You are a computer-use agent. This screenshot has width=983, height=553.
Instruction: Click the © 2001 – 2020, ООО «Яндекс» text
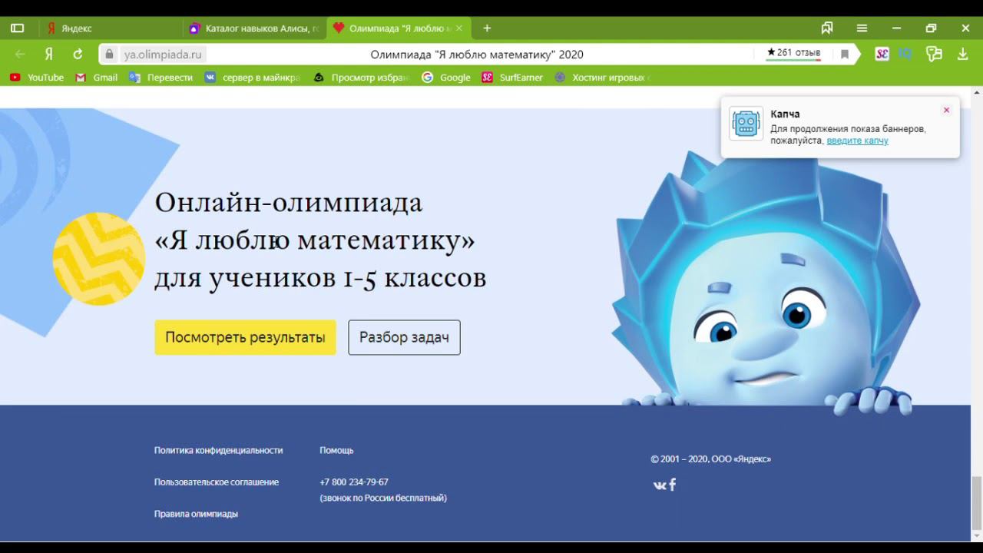point(710,459)
